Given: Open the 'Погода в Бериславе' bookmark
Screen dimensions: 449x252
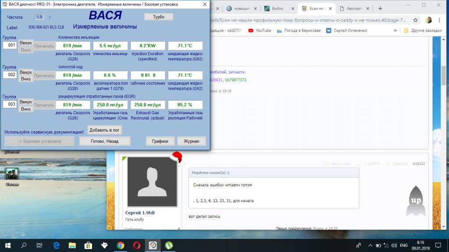Looking at the screenshot, I should (299, 31).
